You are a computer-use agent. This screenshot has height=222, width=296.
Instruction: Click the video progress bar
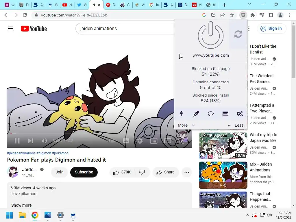click(x=99, y=133)
